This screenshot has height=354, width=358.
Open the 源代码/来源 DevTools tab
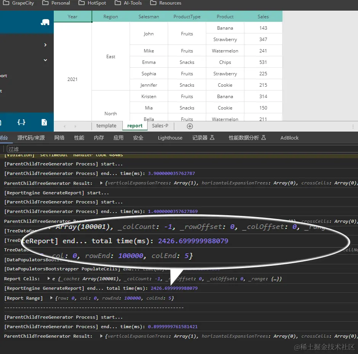[x=31, y=138]
